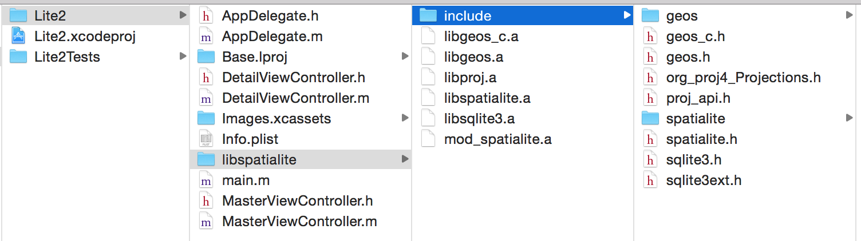This screenshot has height=241, width=861.
Task: Select the sqlite3.h header icon
Action: (x=650, y=160)
